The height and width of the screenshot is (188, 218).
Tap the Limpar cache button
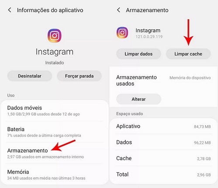click(x=188, y=54)
